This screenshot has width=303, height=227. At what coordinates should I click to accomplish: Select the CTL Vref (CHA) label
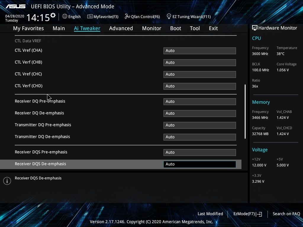[x=28, y=50]
